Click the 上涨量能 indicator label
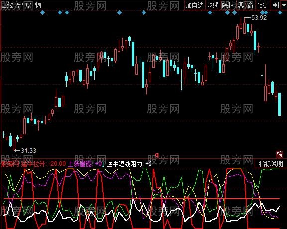Screen dimensions: 287x229 pyautogui.click(x=79, y=164)
